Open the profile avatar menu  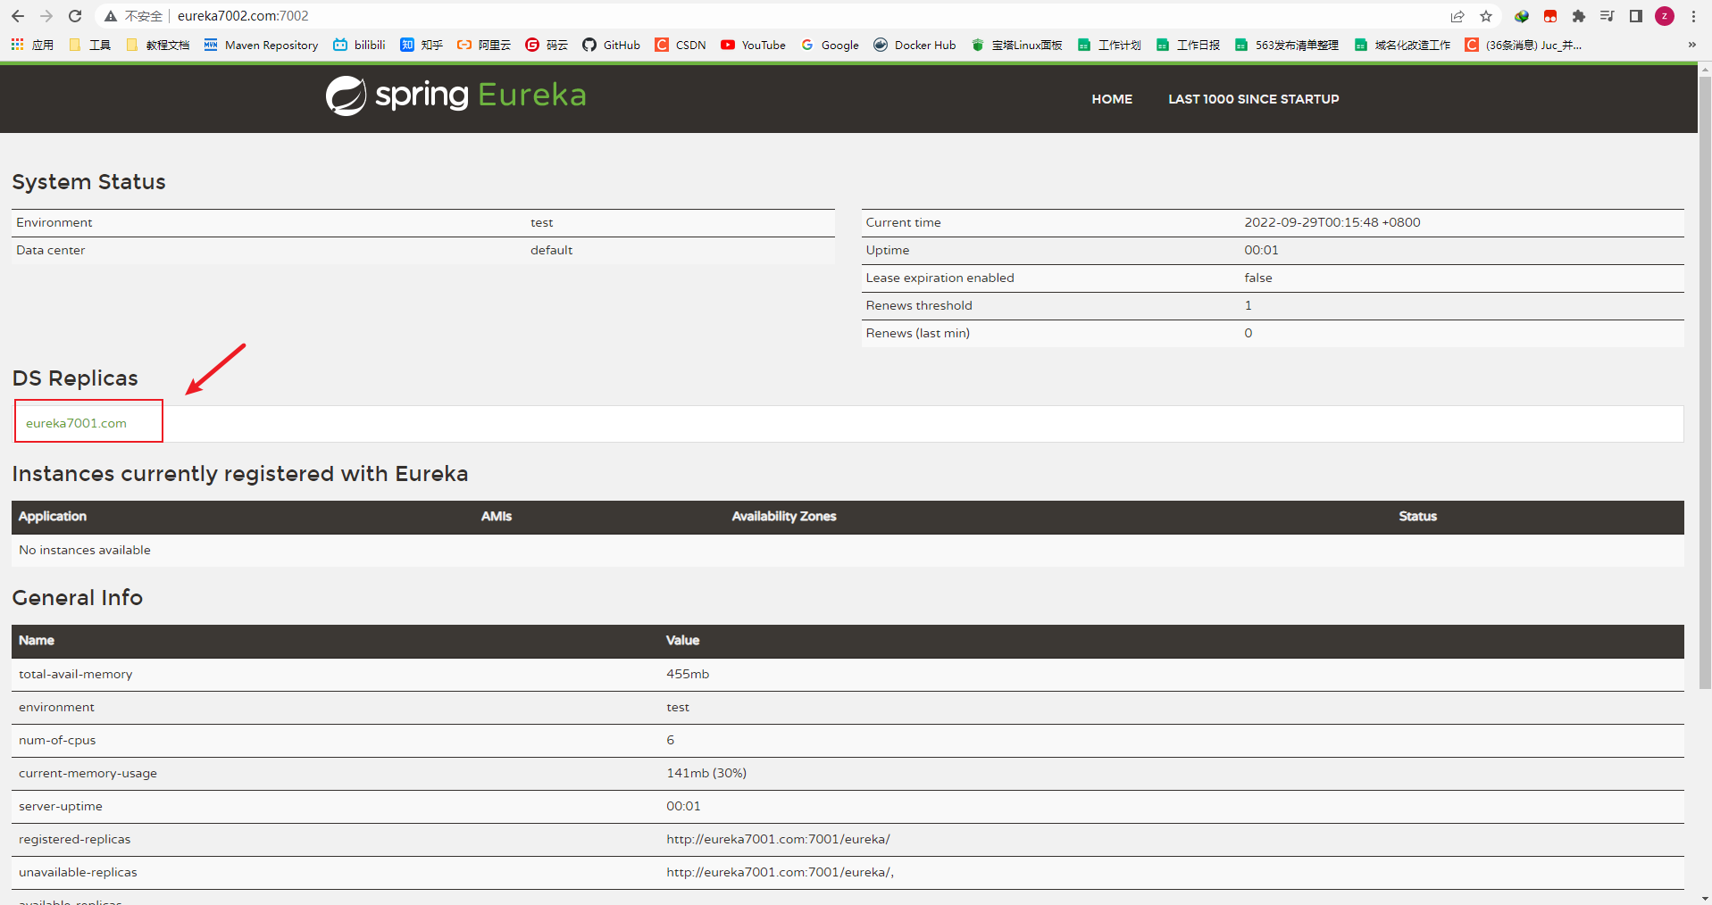click(x=1665, y=16)
